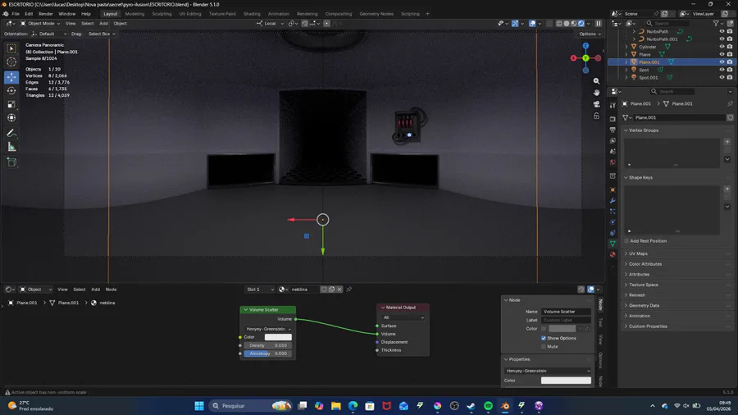Choose the Rotate tool
The image size is (738, 415).
point(11,90)
